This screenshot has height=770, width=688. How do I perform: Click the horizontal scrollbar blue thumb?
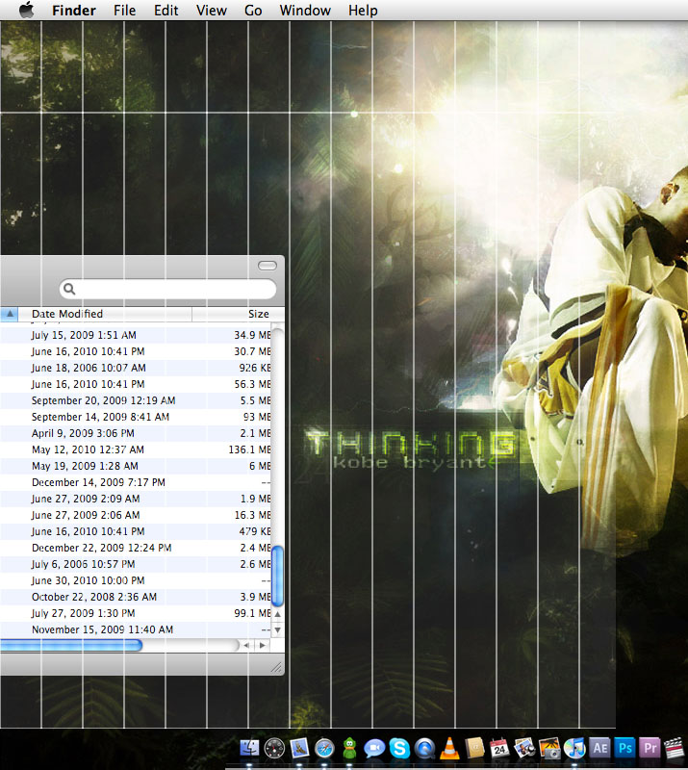71,645
